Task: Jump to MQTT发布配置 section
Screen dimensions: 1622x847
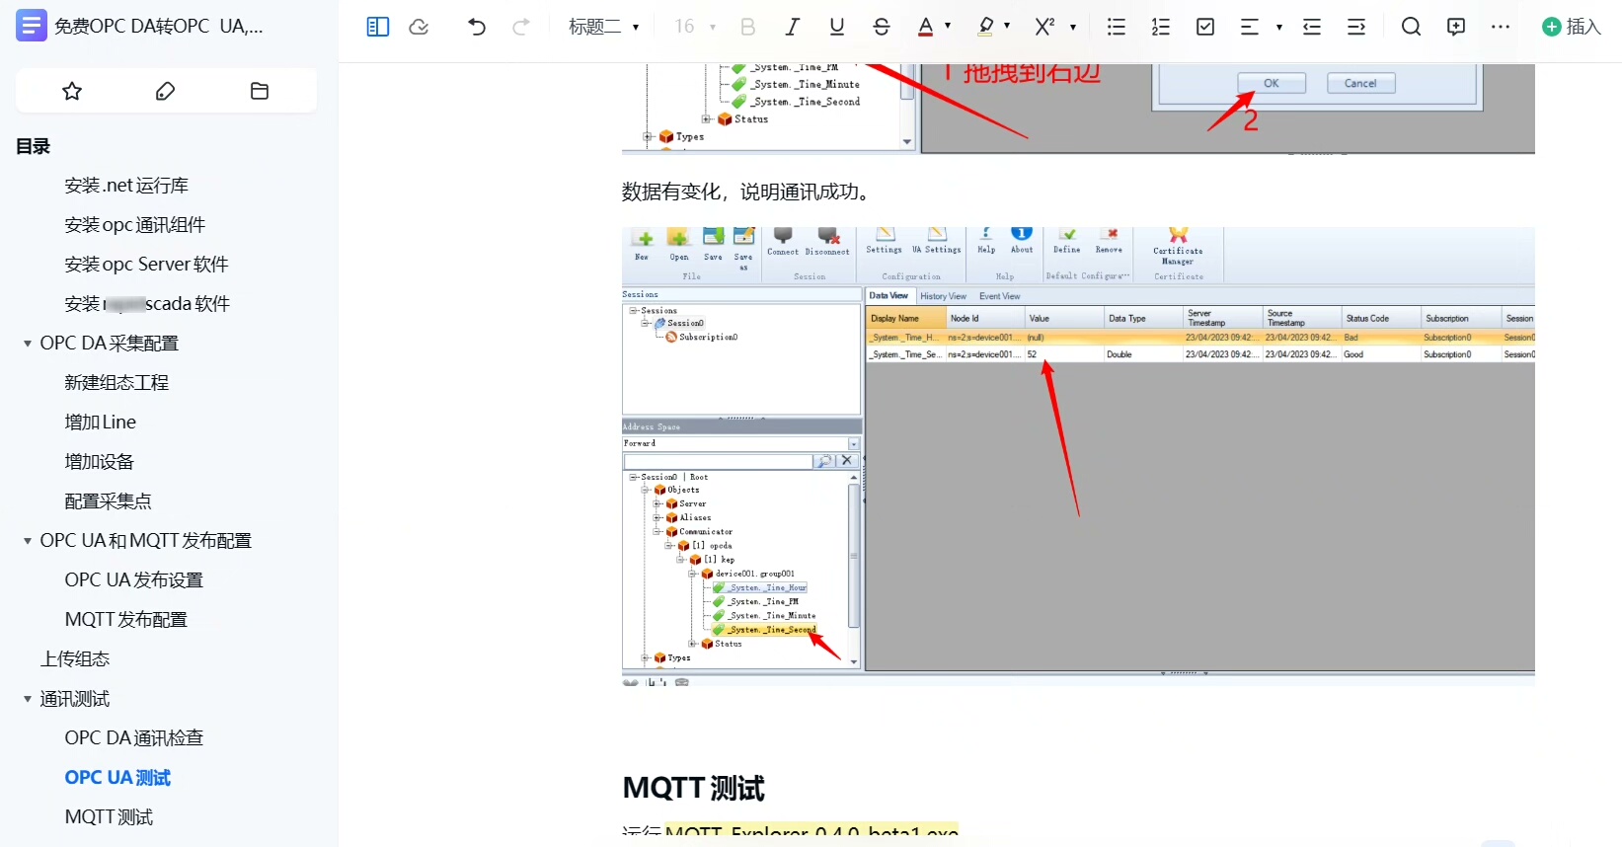Action: coord(126,620)
